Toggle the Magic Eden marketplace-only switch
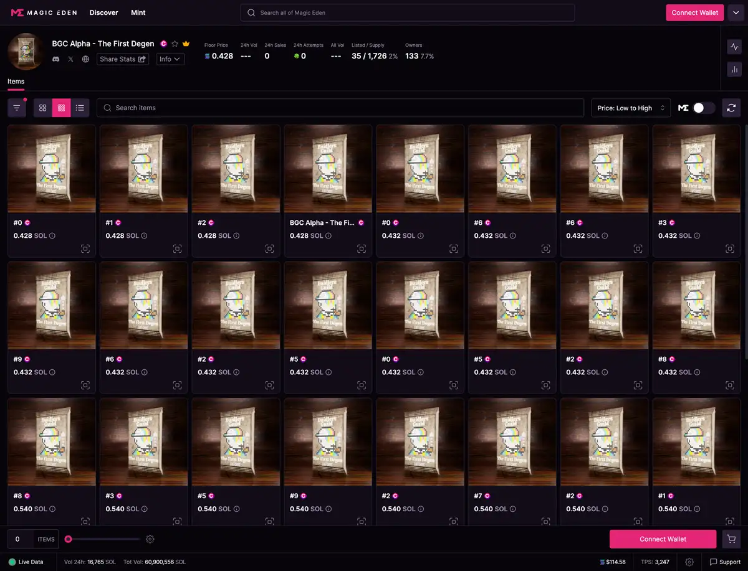The width and height of the screenshot is (748, 571). pyautogui.click(x=703, y=108)
